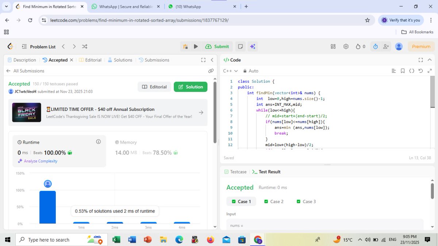Click the green Submit button
Viewport: 438px width, 246px height.
[217, 46]
